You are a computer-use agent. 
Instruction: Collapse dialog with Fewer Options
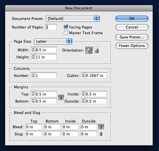[x=132, y=46]
